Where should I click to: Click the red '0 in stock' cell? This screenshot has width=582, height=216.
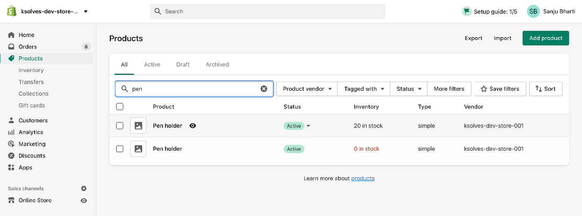coord(367,149)
